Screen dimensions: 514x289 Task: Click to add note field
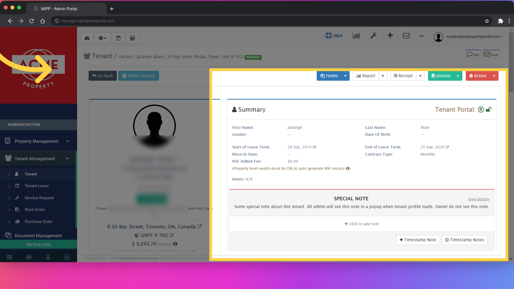pyautogui.click(x=362, y=224)
